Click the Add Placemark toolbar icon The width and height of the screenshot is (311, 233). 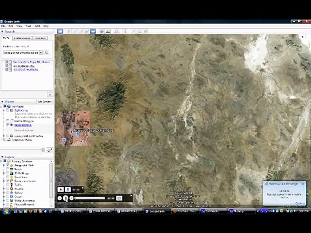tap(69, 31)
